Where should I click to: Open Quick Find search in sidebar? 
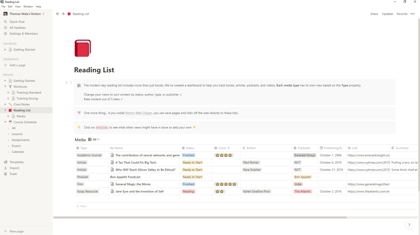17,22
